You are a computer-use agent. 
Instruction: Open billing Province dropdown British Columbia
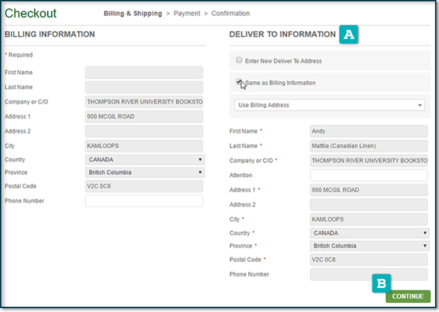144,173
